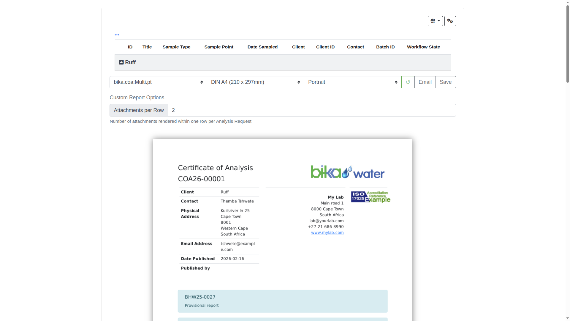Click the settings gears icon button

450,21
